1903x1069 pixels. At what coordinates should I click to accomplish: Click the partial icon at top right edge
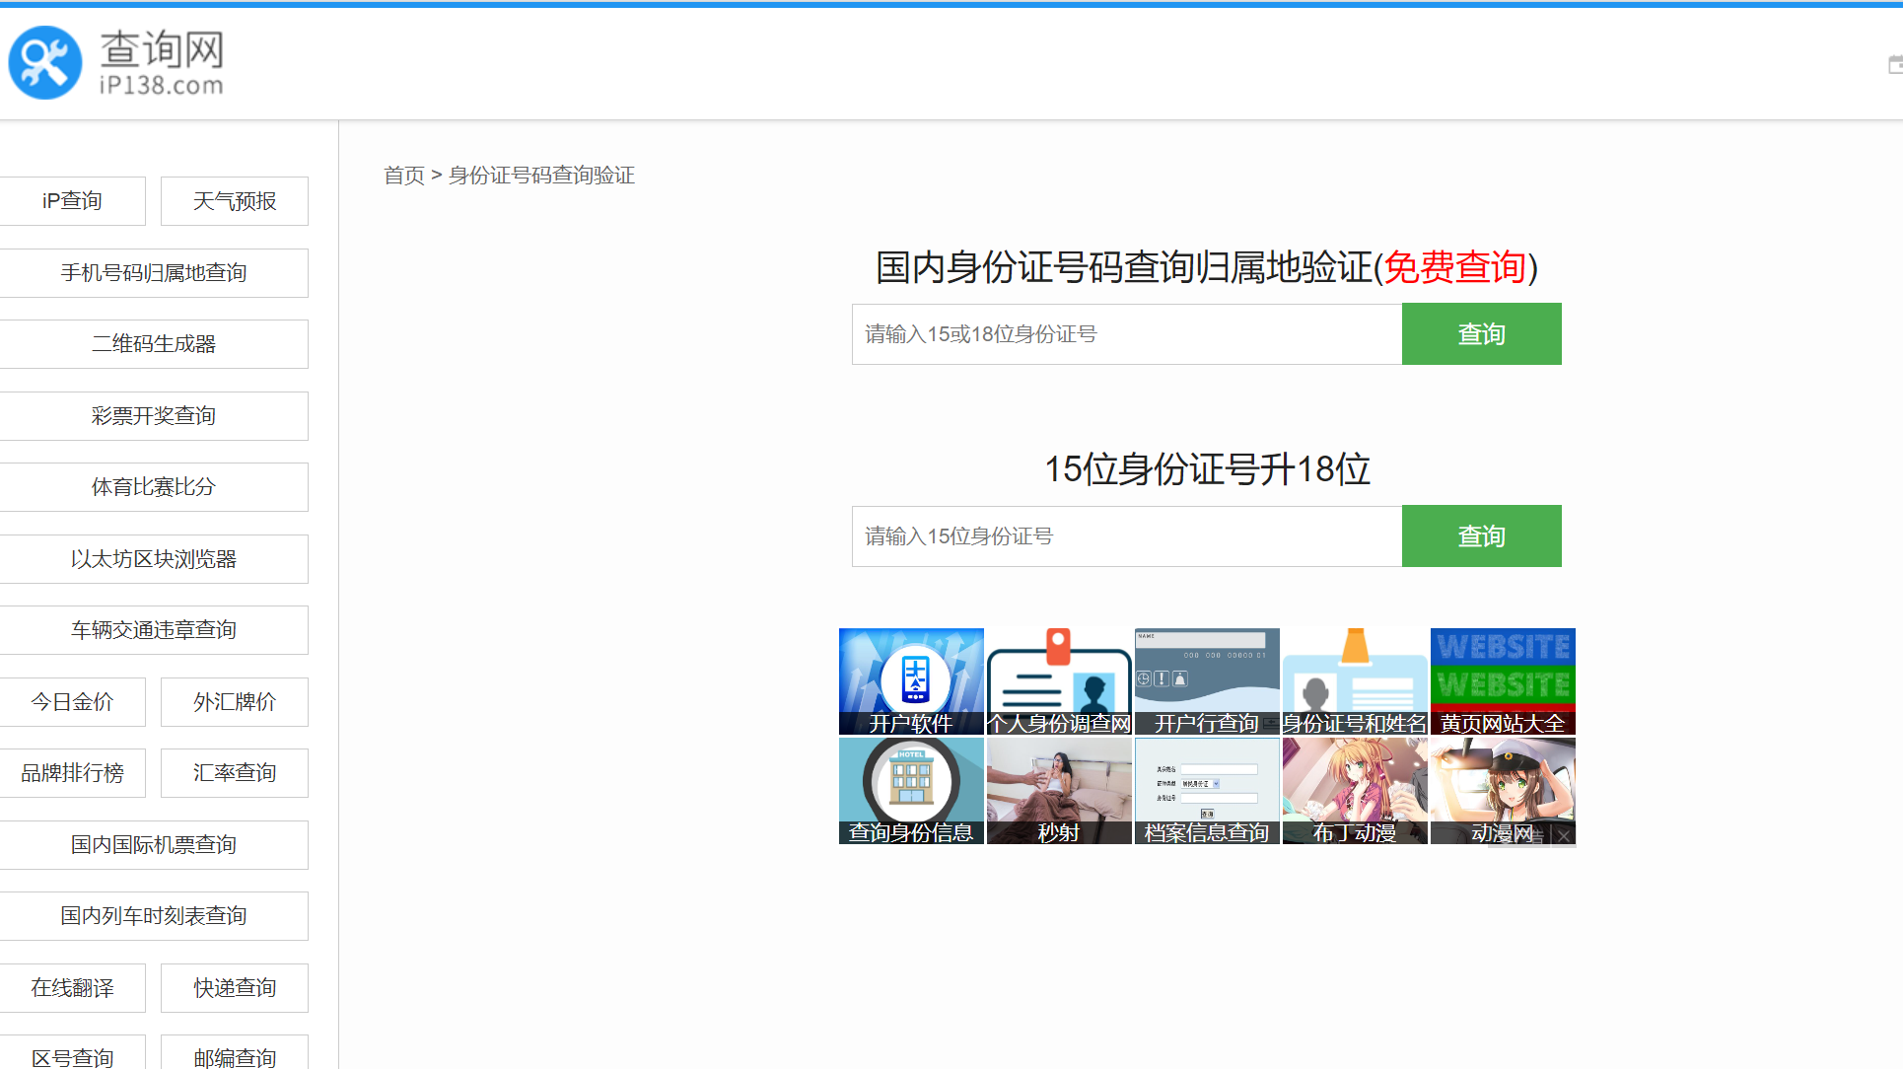(1895, 65)
